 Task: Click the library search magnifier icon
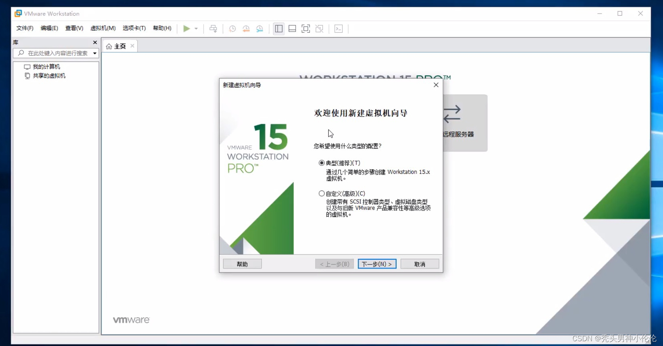click(x=21, y=53)
